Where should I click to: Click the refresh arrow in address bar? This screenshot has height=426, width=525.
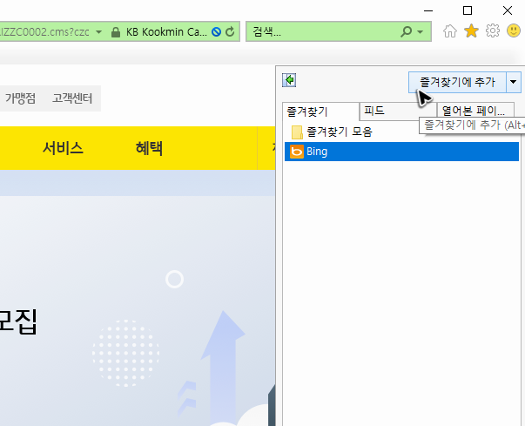pyautogui.click(x=230, y=32)
